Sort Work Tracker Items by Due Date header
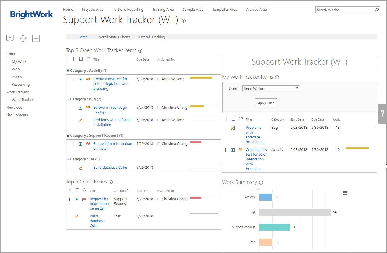The image size is (387, 253). pyautogui.click(x=143, y=59)
